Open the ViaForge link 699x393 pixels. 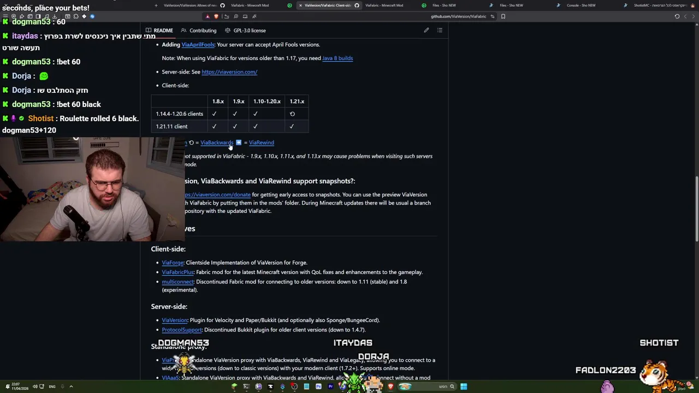coord(173,263)
